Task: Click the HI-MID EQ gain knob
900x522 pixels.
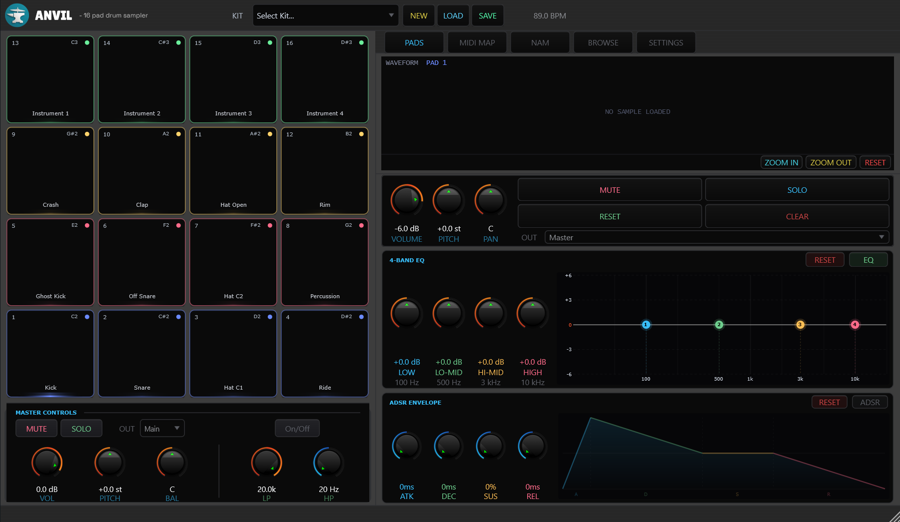Action: pyautogui.click(x=491, y=313)
